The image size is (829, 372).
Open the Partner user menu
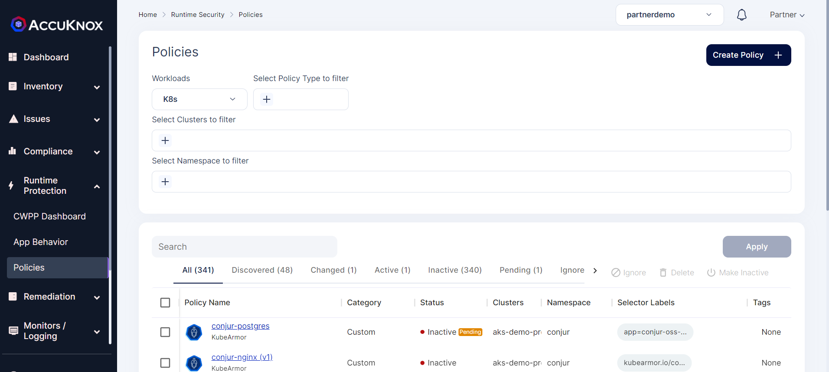point(787,15)
